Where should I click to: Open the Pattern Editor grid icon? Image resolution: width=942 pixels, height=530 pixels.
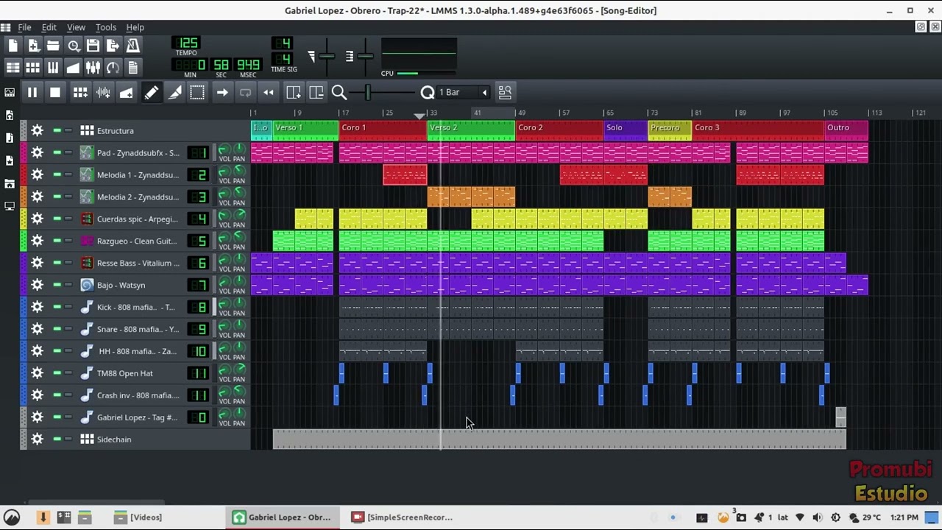[32, 68]
